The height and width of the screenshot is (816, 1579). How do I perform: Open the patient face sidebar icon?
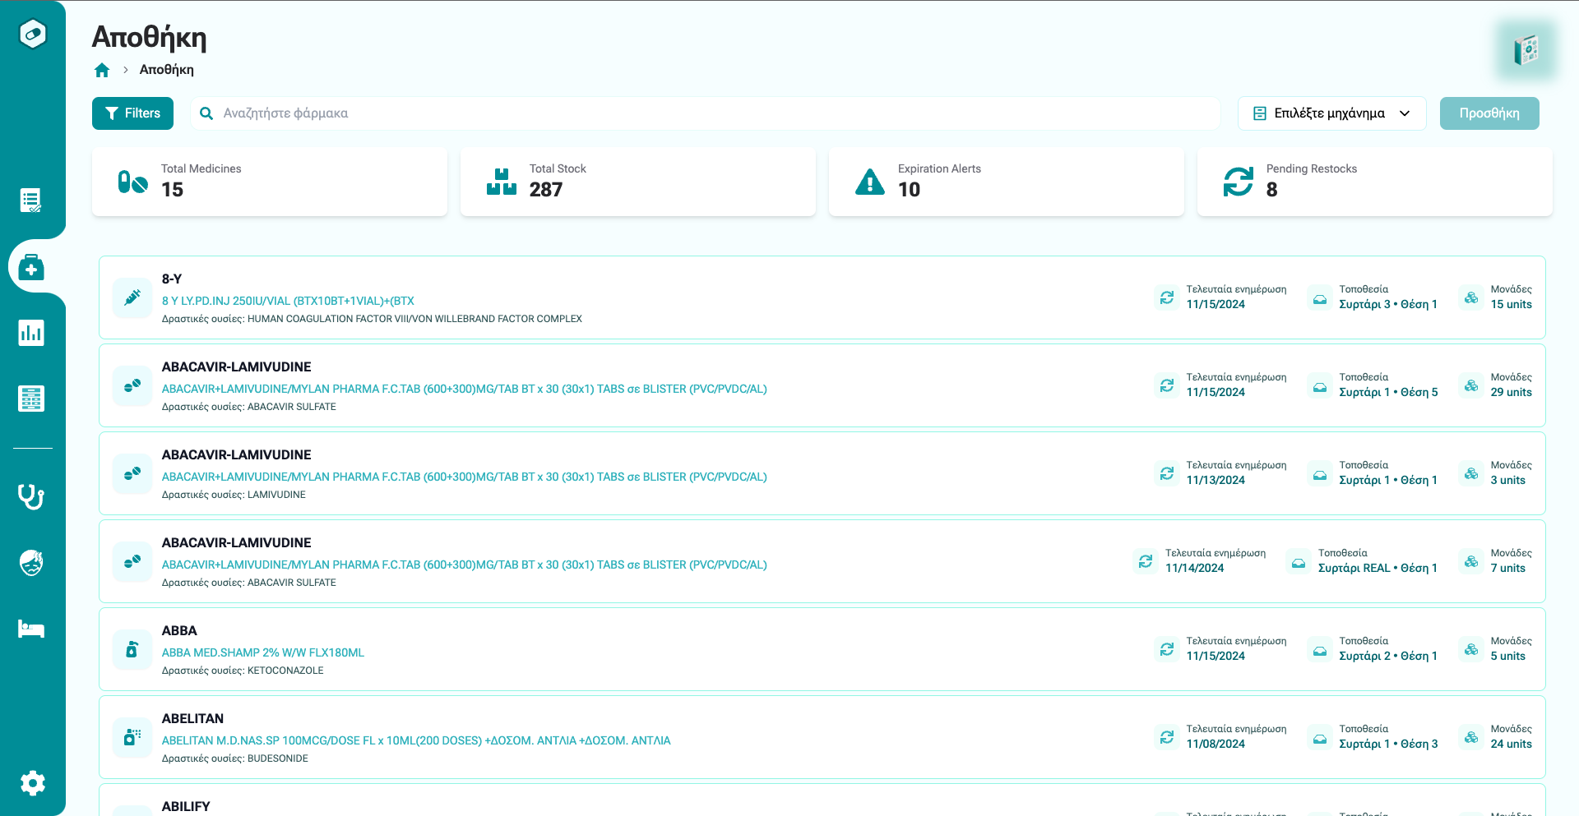31,563
